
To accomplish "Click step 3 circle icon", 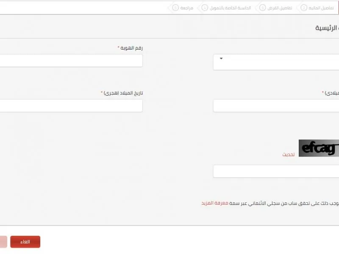I will coord(262,8).
